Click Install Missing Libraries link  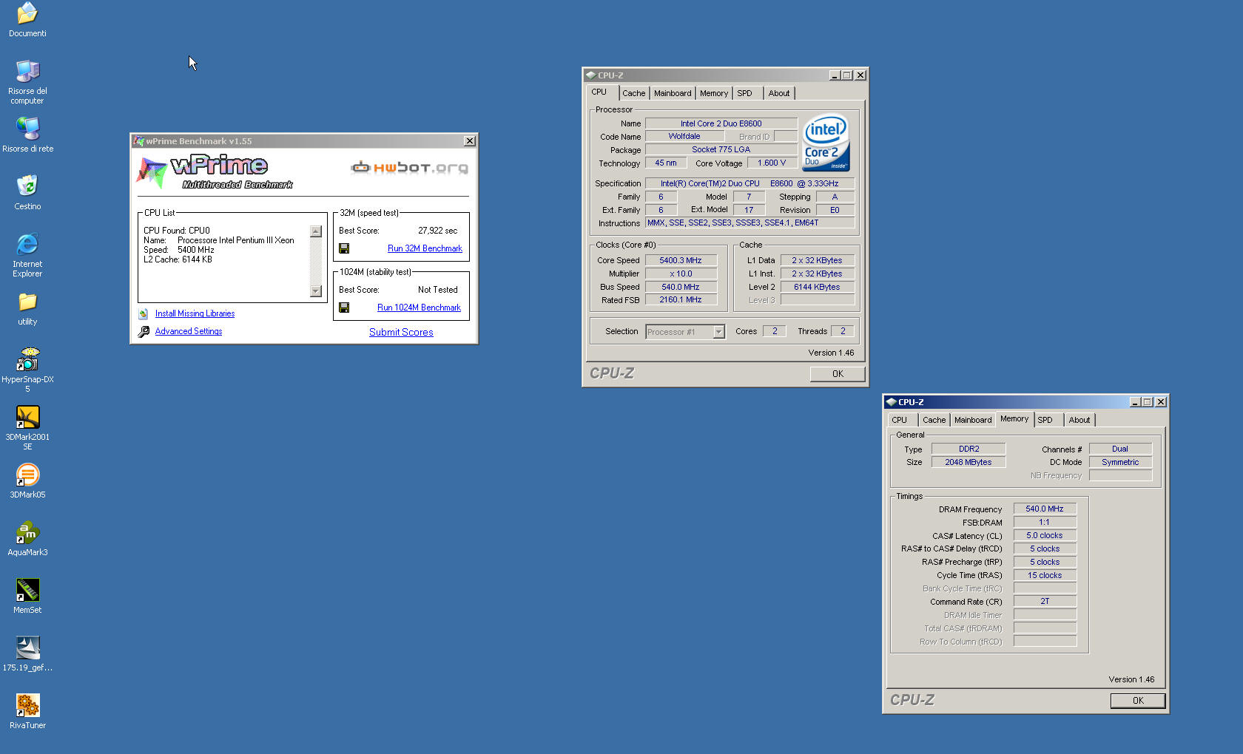[x=195, y=313]
